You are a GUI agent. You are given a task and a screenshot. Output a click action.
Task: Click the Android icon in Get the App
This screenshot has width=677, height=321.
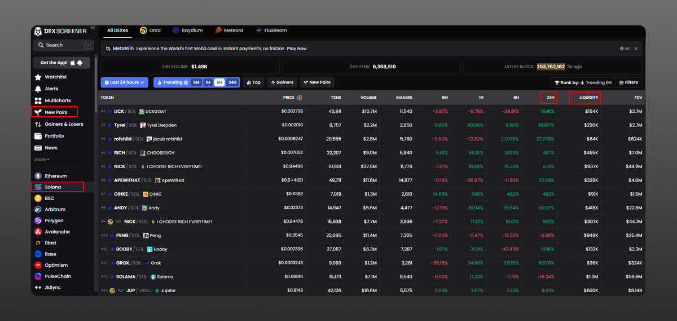80,63
